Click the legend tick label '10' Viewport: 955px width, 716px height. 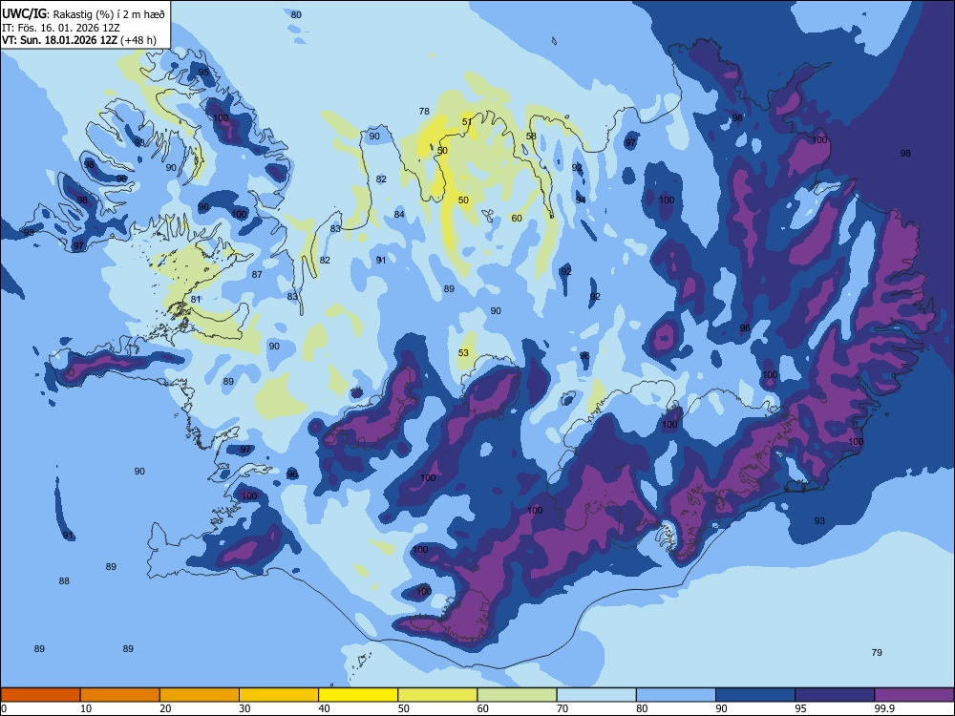pyautogui.click(x=86, y=708)
